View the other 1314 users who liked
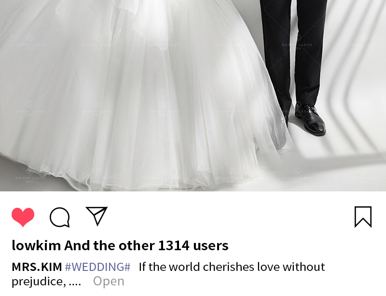 click(x=147, y=245)
